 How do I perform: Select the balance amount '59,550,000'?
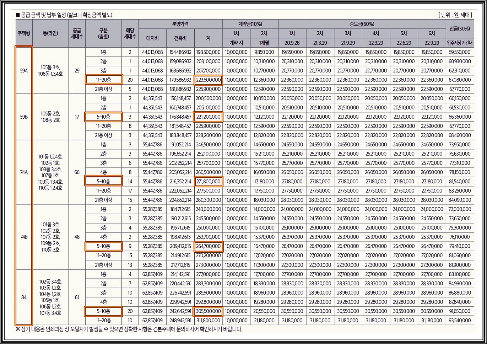pyautogui.click(x=460, y=52)
